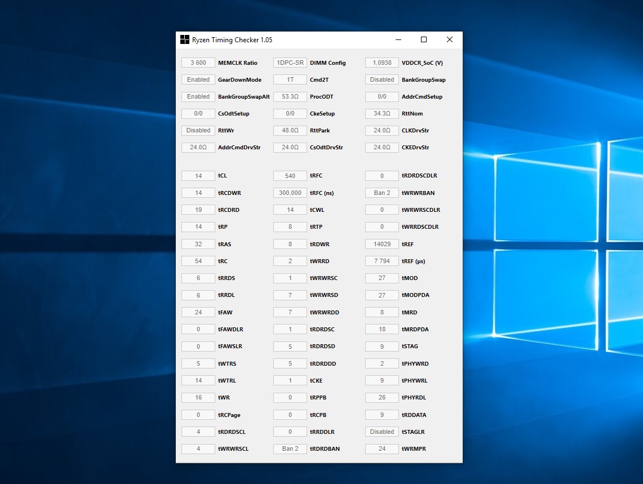This screenshot has height=484, width=643.
Task: Click the tRRDDLR label text
Action: [x=322, y=432]
